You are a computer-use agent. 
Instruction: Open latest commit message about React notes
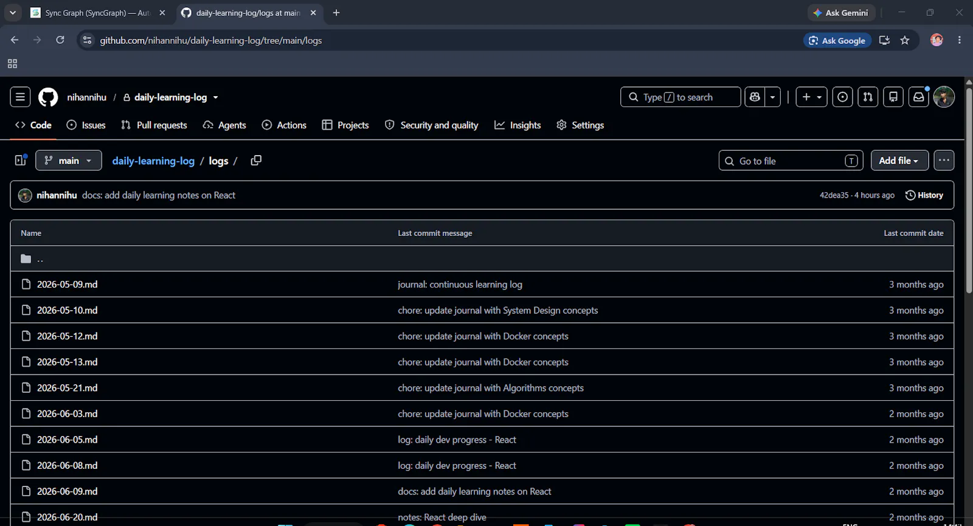(x=159, y=195)
